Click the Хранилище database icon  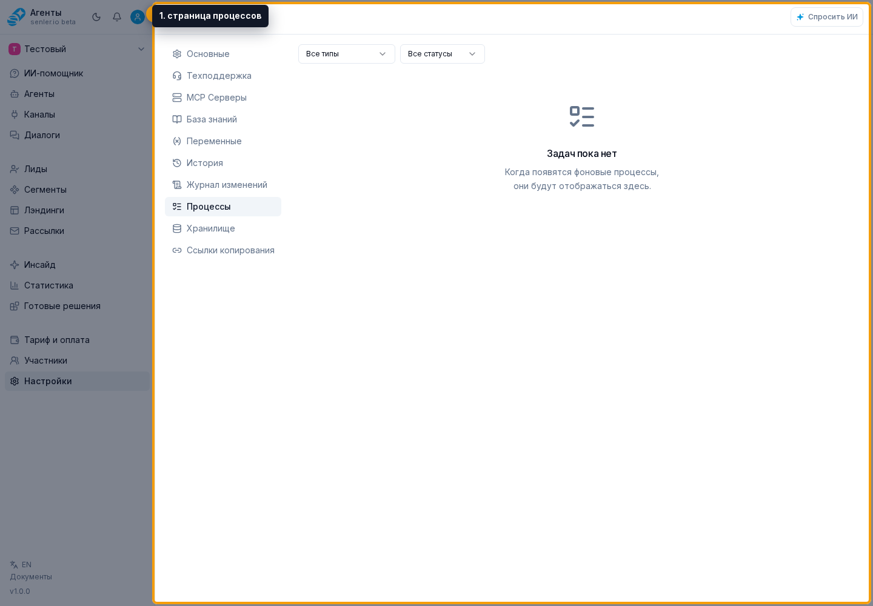pyautogui.click(x=177, y=228)
